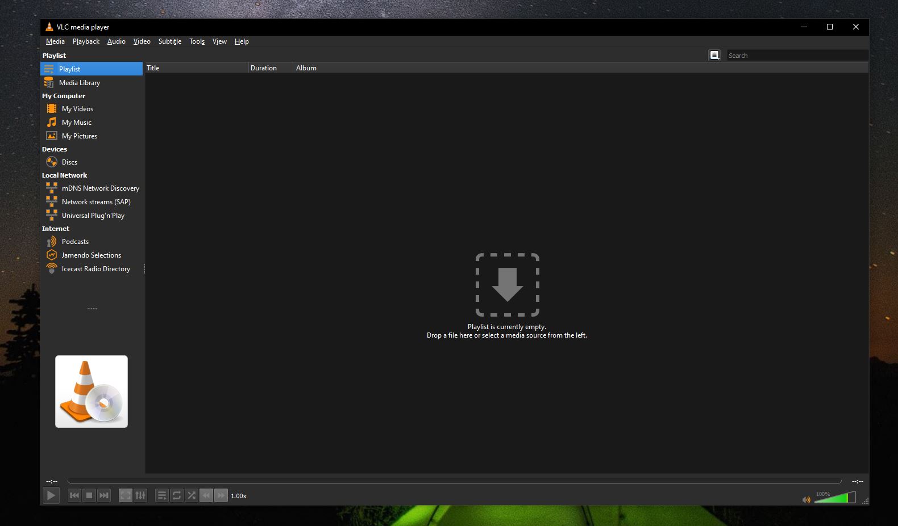Click the Discs disc icon
The width and height of the screenshot is (898, 526).
pyautogui.click(x=52, y=162)
